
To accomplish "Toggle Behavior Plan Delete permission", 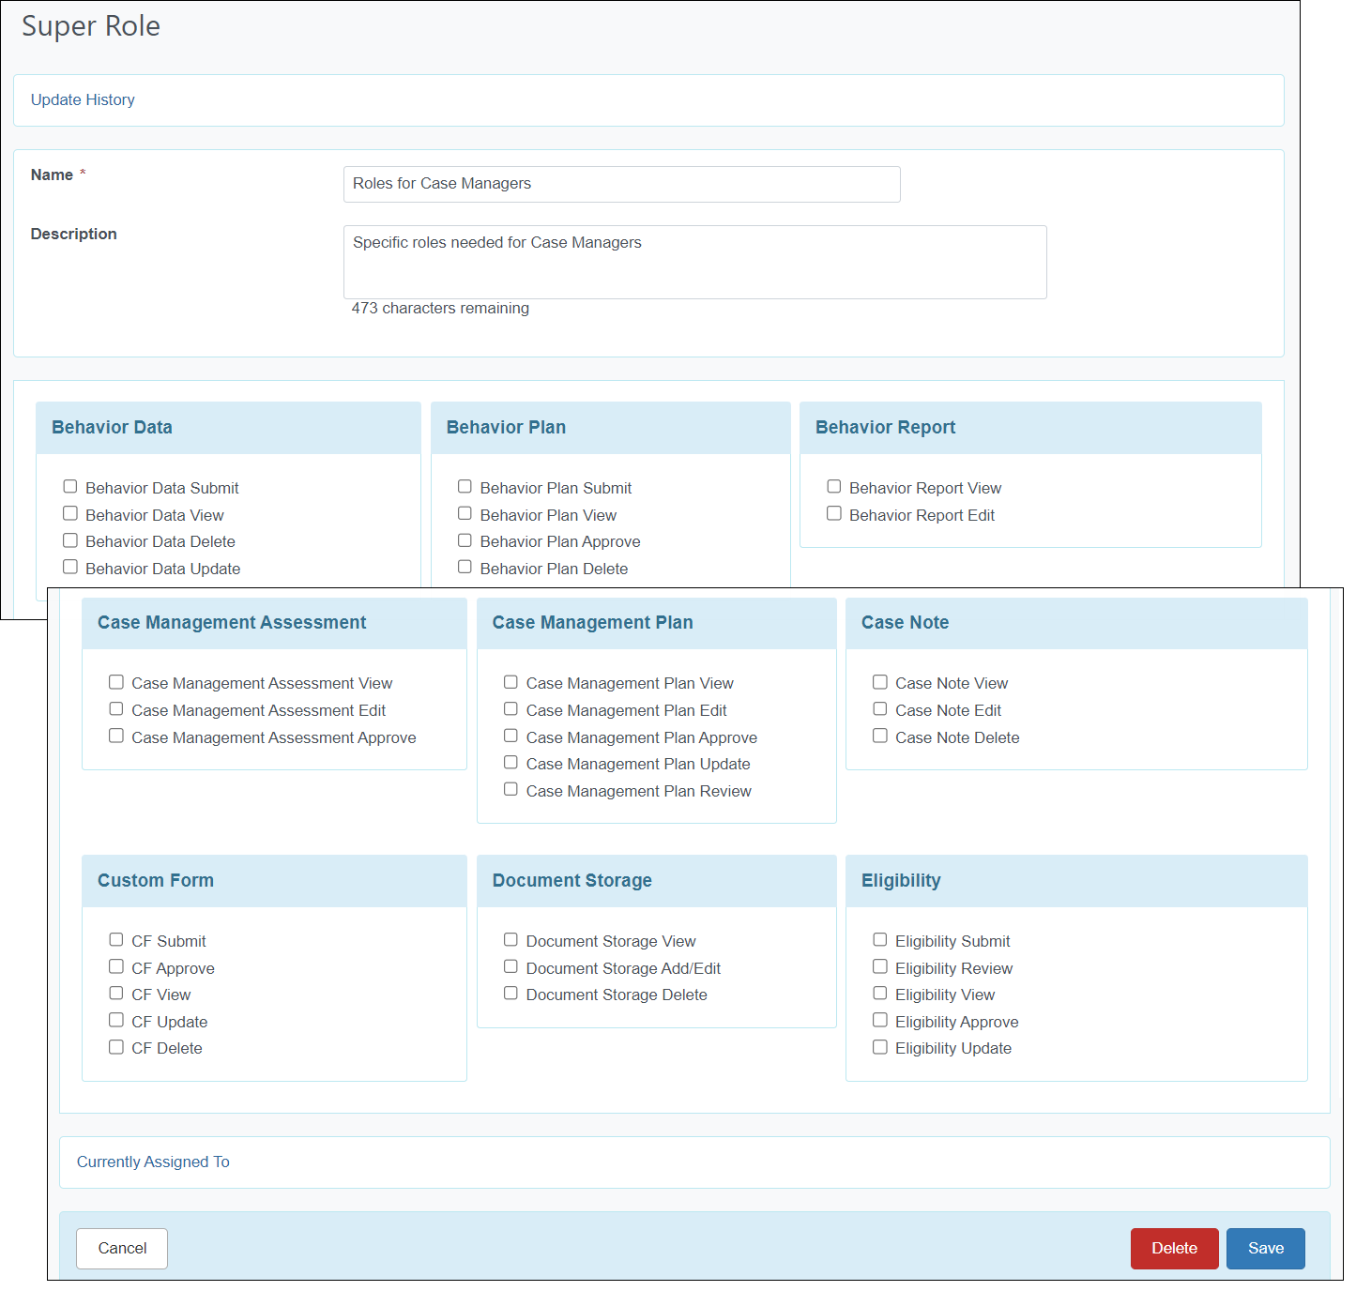I will coord(465,567).
